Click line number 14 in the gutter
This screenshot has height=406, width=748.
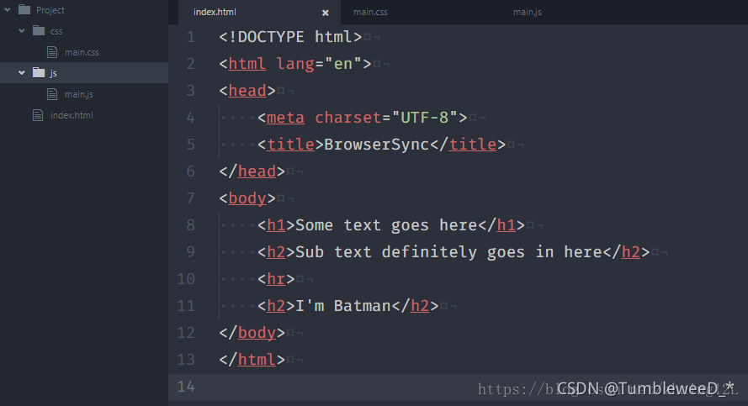coord(186,387)
